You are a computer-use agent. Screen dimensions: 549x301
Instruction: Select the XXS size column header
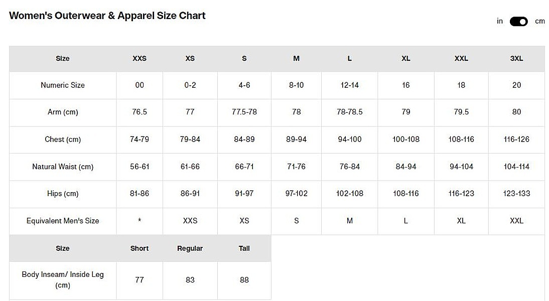[x=140, y=59]
